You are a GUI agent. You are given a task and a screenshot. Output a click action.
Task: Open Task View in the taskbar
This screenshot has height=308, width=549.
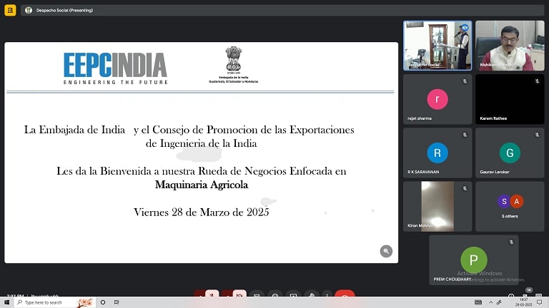(x=117, y=302)
